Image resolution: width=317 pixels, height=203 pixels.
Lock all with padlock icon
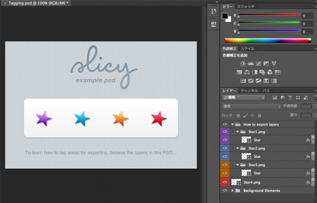[259, 116]
